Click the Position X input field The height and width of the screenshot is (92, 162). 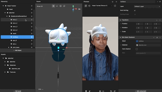click(x=139, y=24)
